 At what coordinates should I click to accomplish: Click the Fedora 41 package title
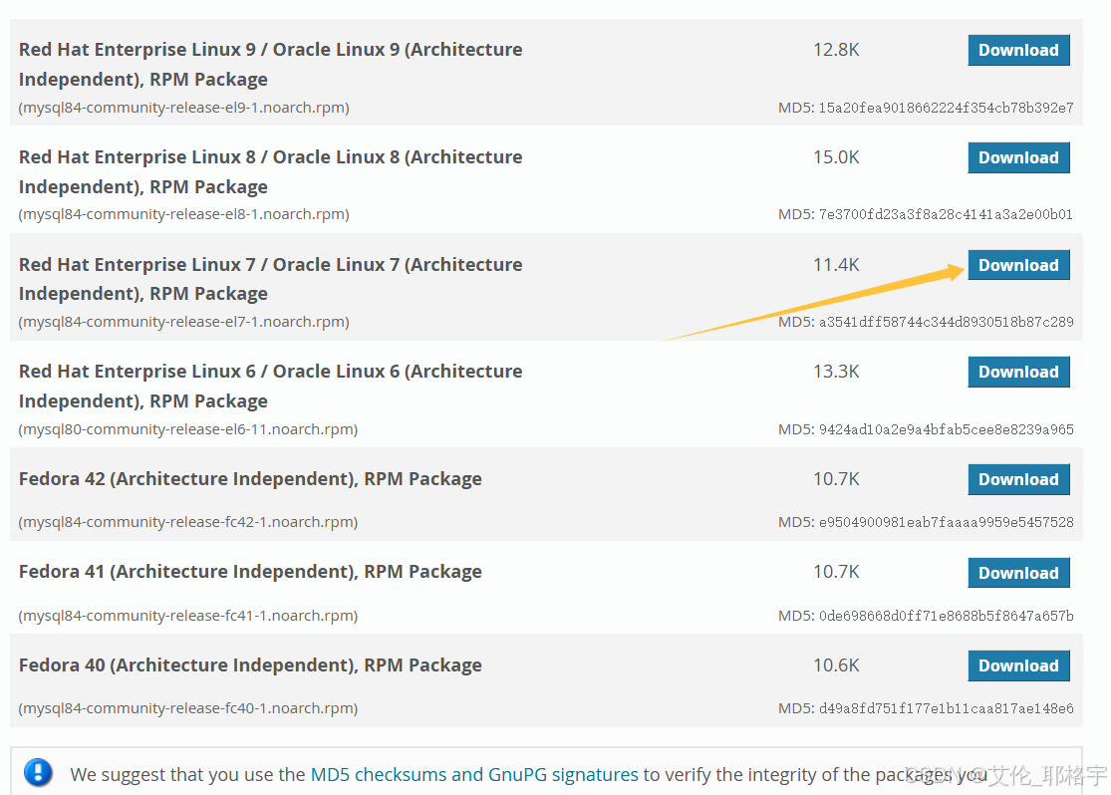click(x=250, y=572)
